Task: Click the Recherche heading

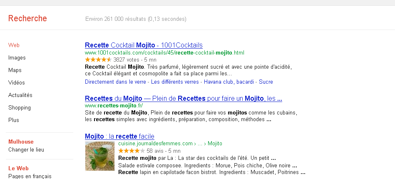Action: click(x=27, y=18)
